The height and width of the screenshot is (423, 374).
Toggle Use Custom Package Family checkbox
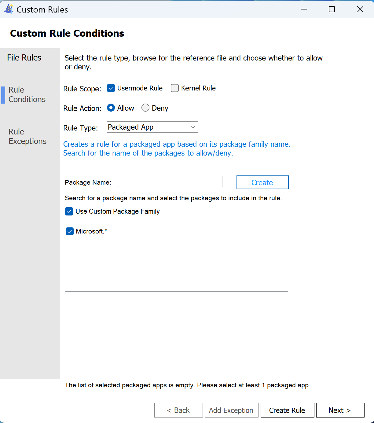(x=69, y=211)
